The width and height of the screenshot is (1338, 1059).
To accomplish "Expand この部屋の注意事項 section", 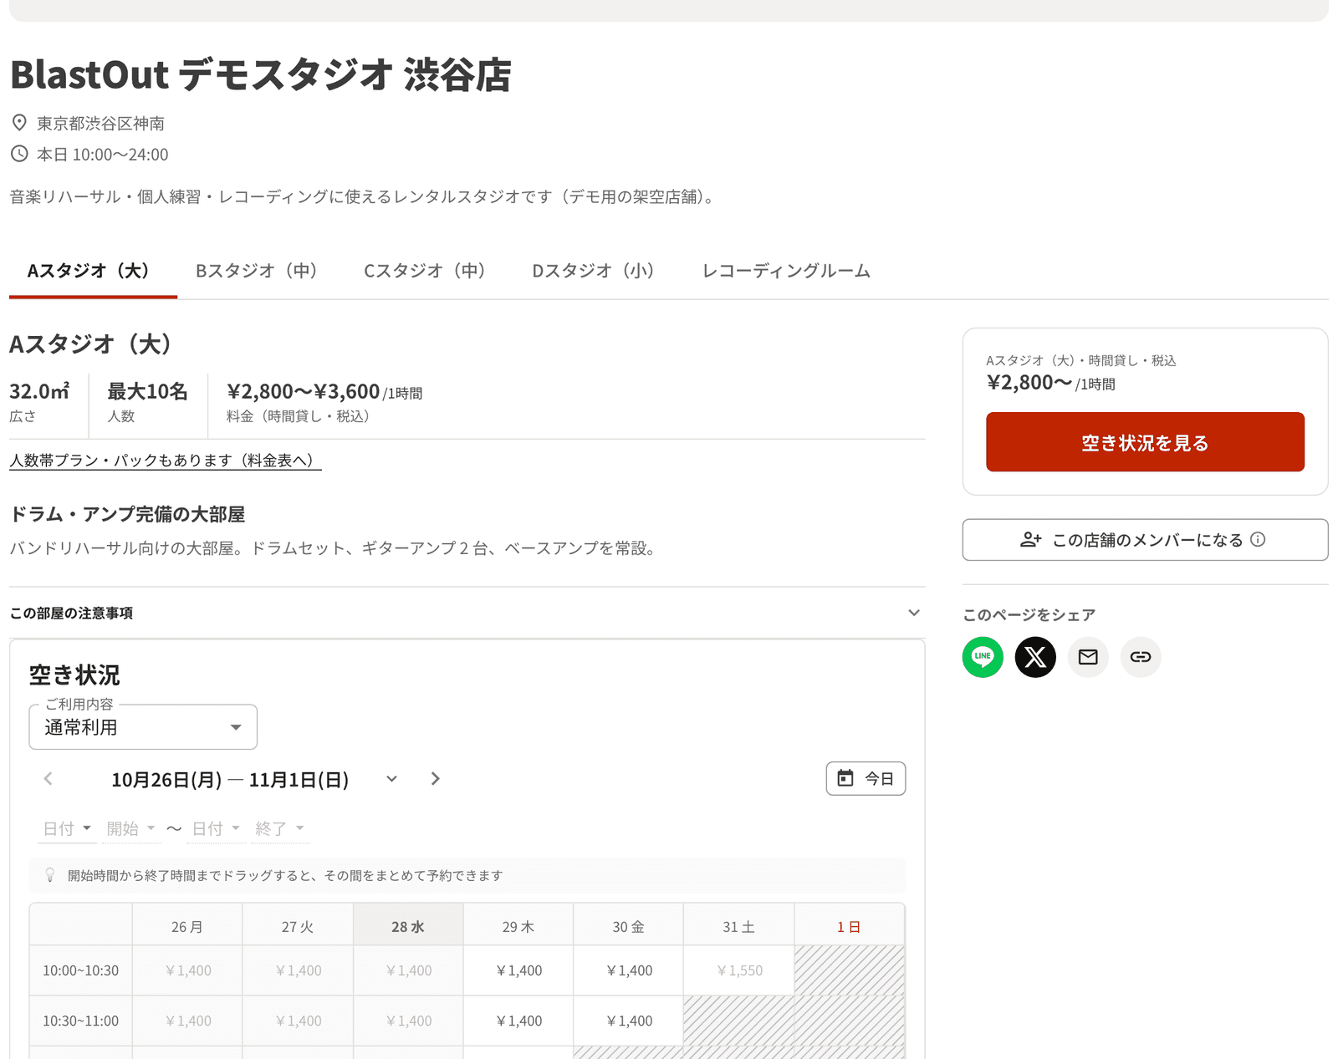I will pos(467,613).
